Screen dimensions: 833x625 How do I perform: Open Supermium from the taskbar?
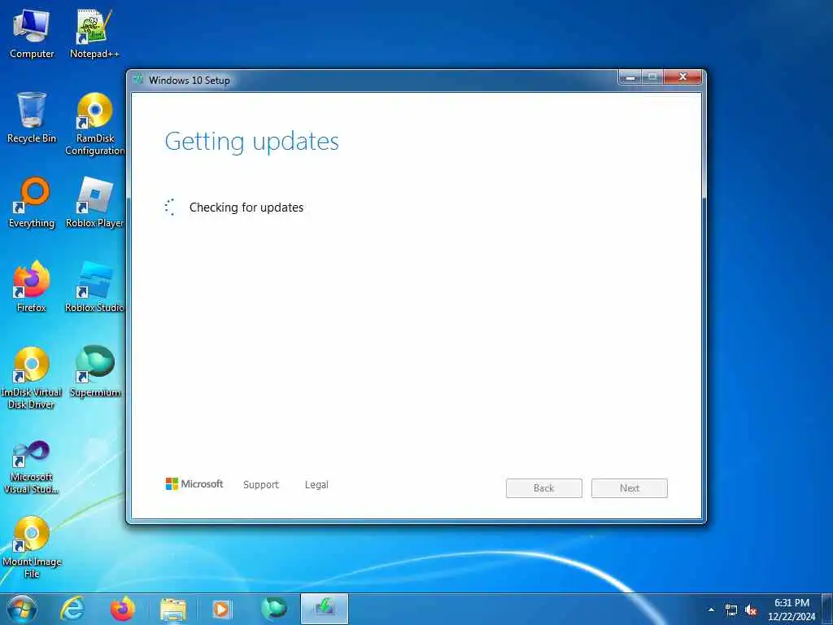click(273, 609)
